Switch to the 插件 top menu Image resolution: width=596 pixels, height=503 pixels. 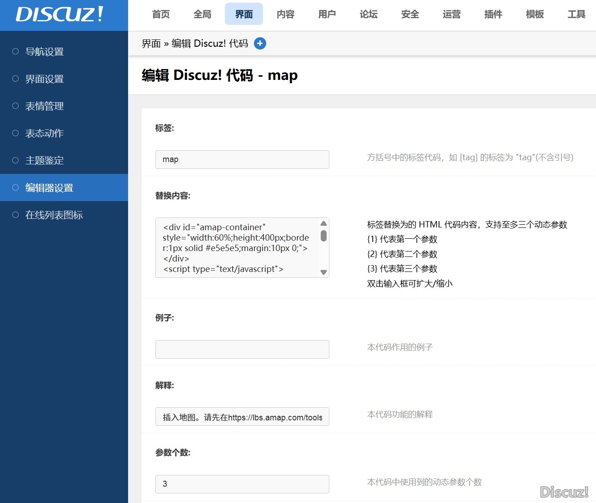[x=493, y=14]
